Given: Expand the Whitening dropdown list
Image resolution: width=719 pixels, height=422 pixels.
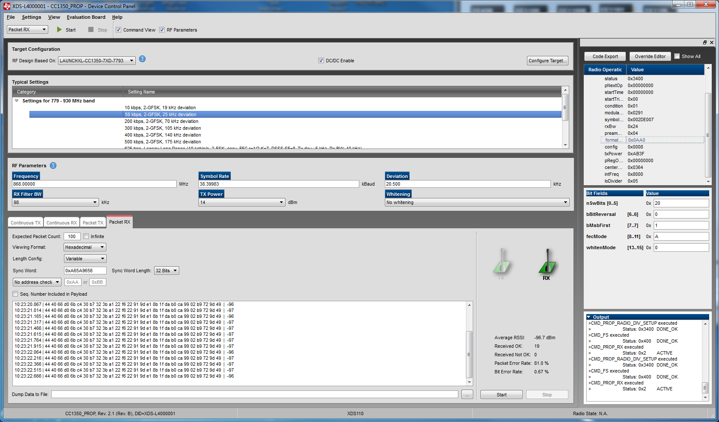Looking at the screenshot, I should pos(477,202).
